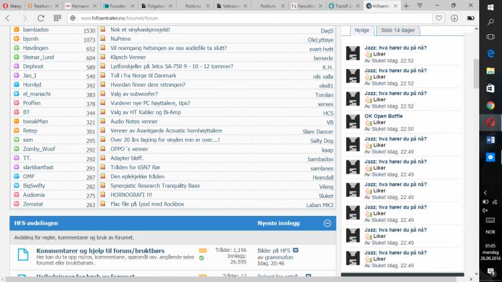The height and width of the screenshot is (282, 502).
Task: Open Kommentarer og hjelp til forum/bruktbørs
Action: [100, 251]
